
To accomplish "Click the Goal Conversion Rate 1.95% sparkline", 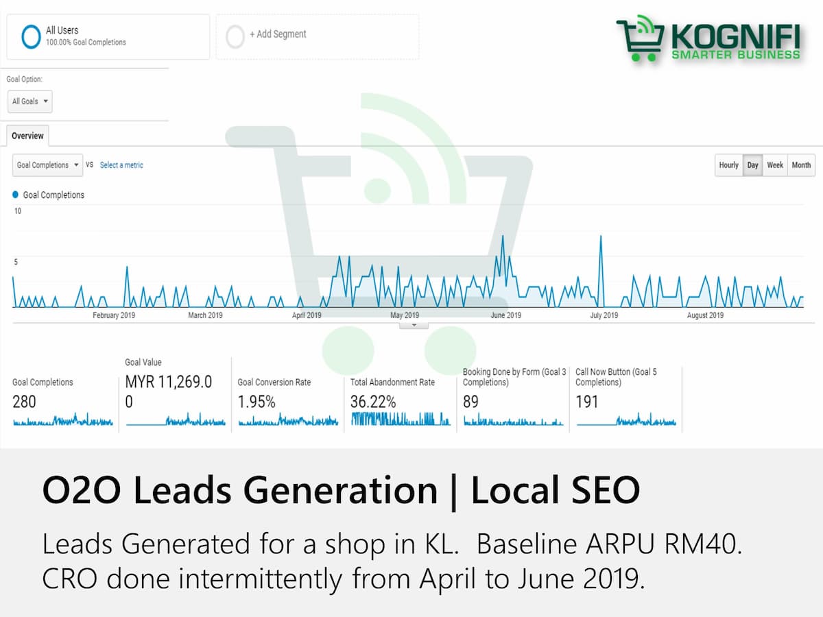I will tap(288, 420).
